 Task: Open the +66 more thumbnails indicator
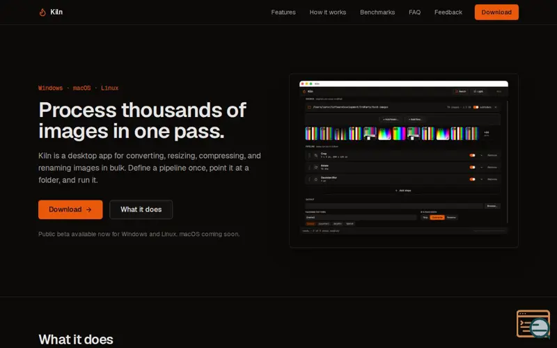[x=486, y=134]
